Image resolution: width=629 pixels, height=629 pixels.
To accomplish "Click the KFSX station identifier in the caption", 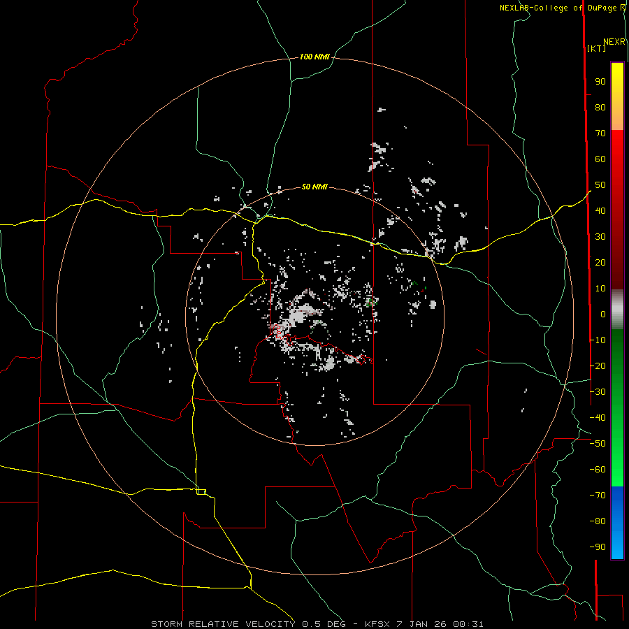I will [x=378, y=624].
